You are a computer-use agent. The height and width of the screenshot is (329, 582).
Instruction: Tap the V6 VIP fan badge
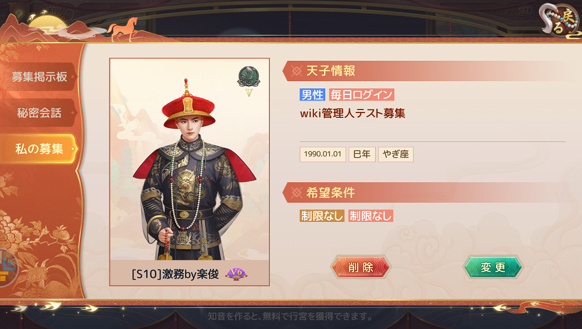tap(236, 274)
